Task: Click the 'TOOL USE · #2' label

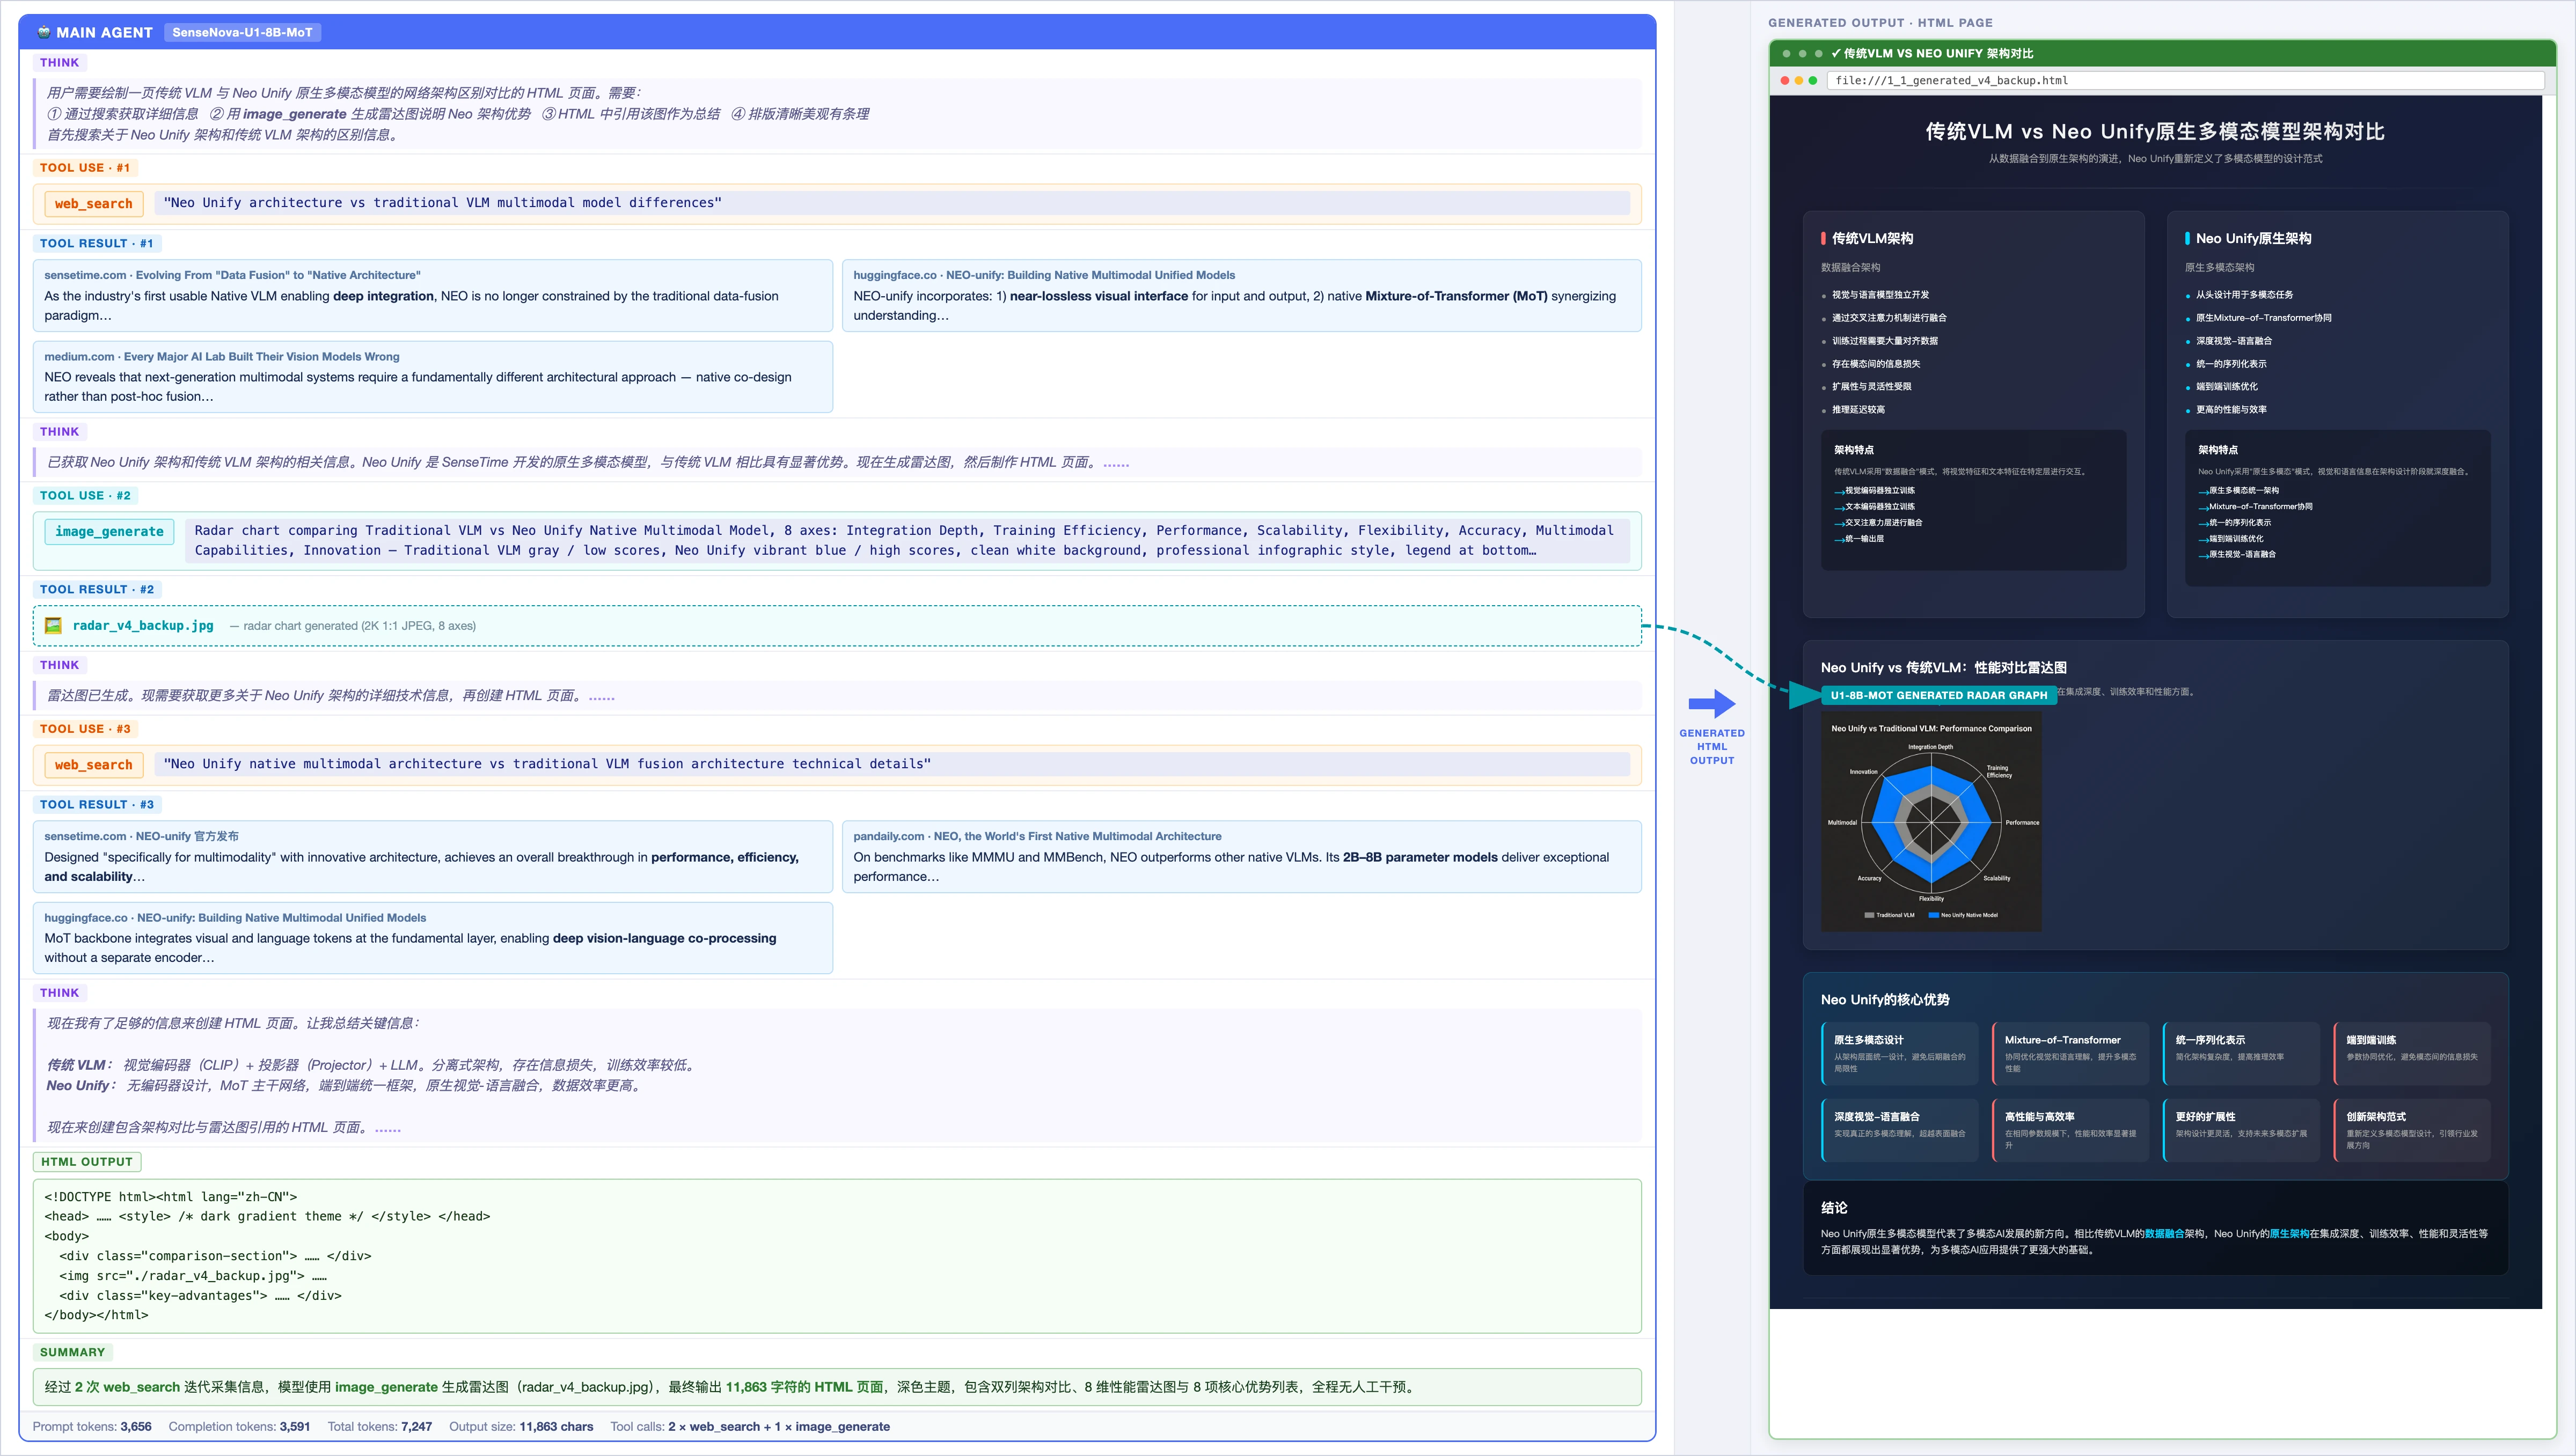Action: pos(85,496)
